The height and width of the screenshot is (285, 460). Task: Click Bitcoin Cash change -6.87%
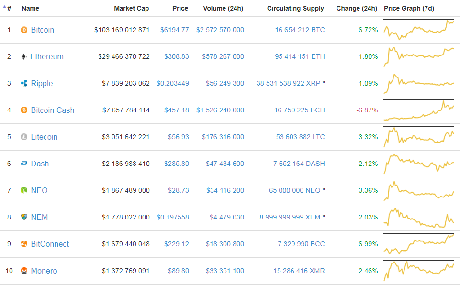tap(367, 110)
